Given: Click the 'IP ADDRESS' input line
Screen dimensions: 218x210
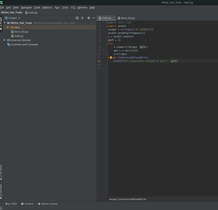Looking at the screenshot, I should (131, 29).
